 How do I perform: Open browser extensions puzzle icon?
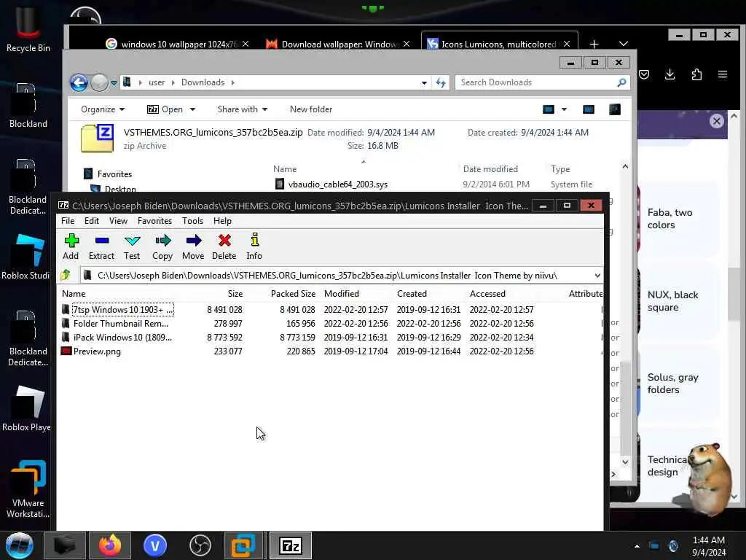[696, 74]
